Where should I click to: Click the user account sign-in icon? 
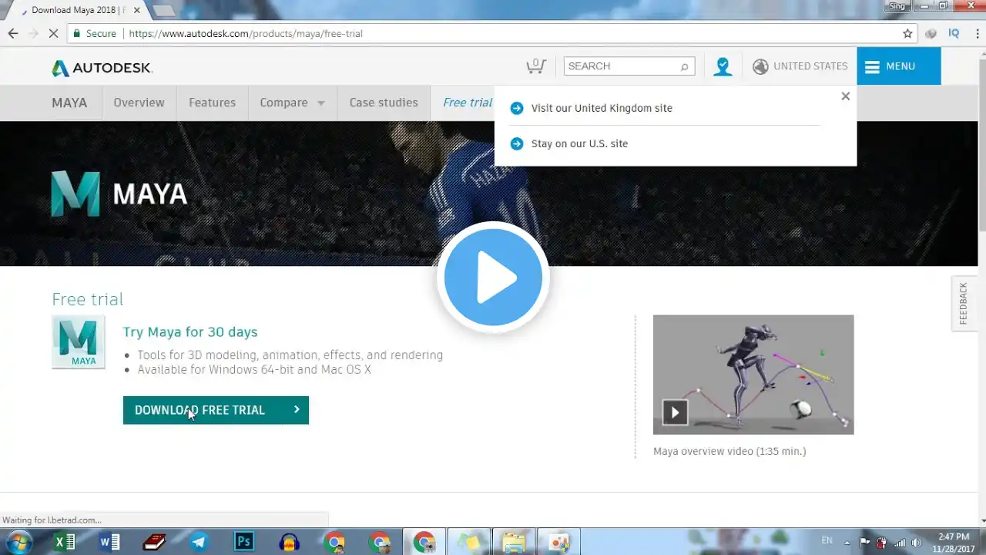(723, 66)
